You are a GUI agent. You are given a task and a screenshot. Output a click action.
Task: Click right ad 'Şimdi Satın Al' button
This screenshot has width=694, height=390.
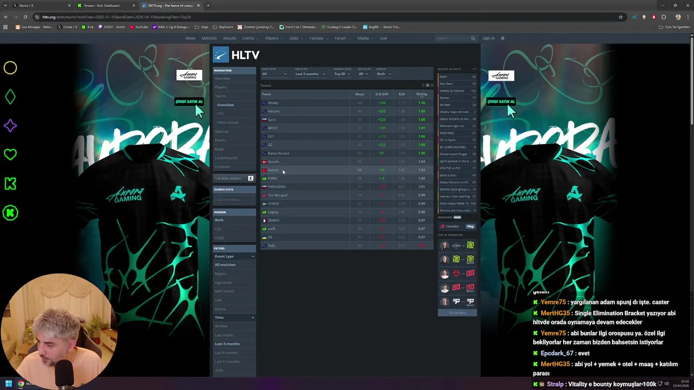coord(500,101)
